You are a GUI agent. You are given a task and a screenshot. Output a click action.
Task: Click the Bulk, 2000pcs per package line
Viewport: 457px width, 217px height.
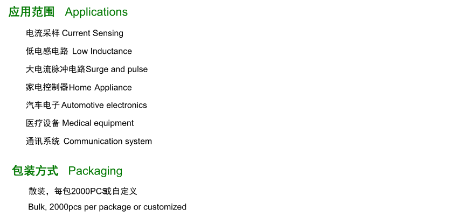107,207
